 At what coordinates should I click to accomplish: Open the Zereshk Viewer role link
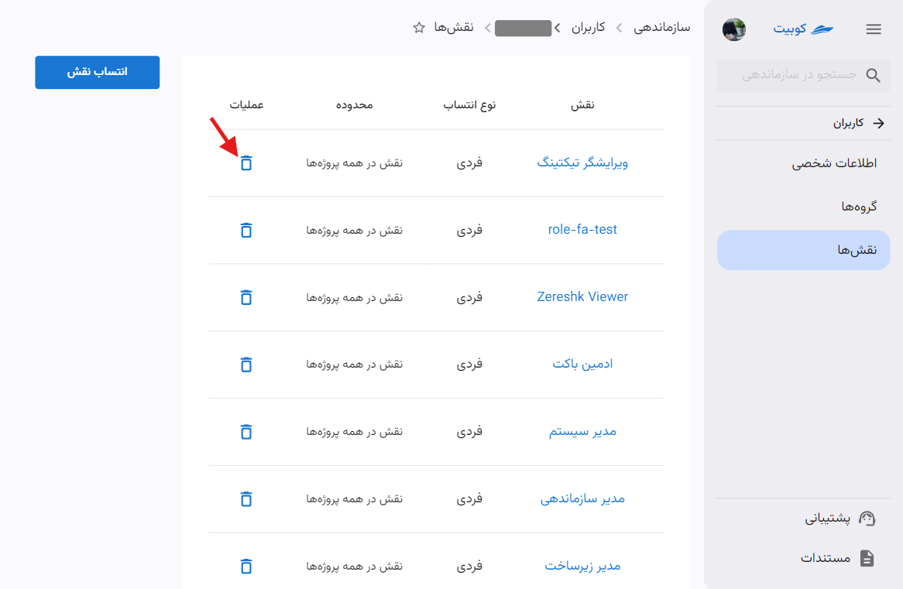(582, 297)
